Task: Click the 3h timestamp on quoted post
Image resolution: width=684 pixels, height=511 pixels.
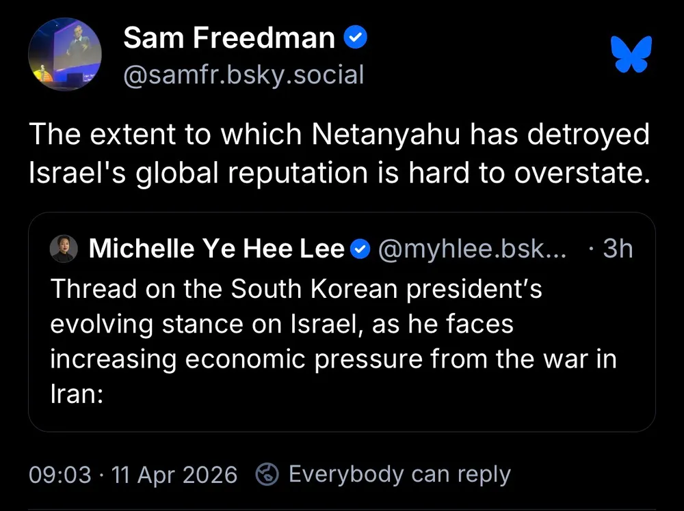Action: (x=618, y=249)
